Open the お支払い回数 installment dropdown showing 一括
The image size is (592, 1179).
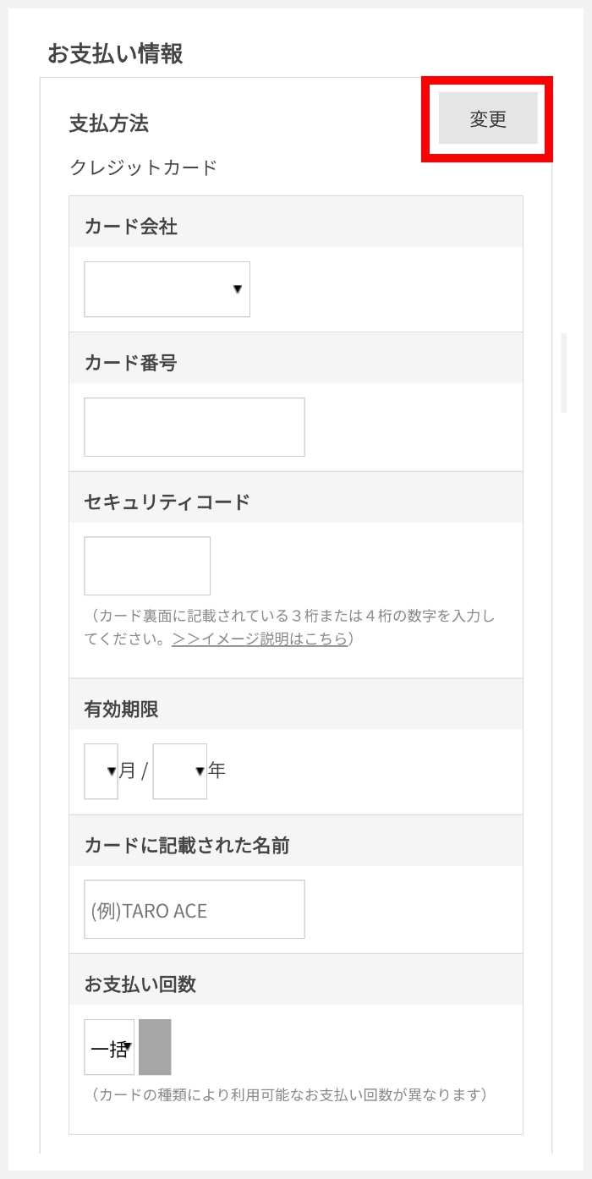tap(108, 1046)
